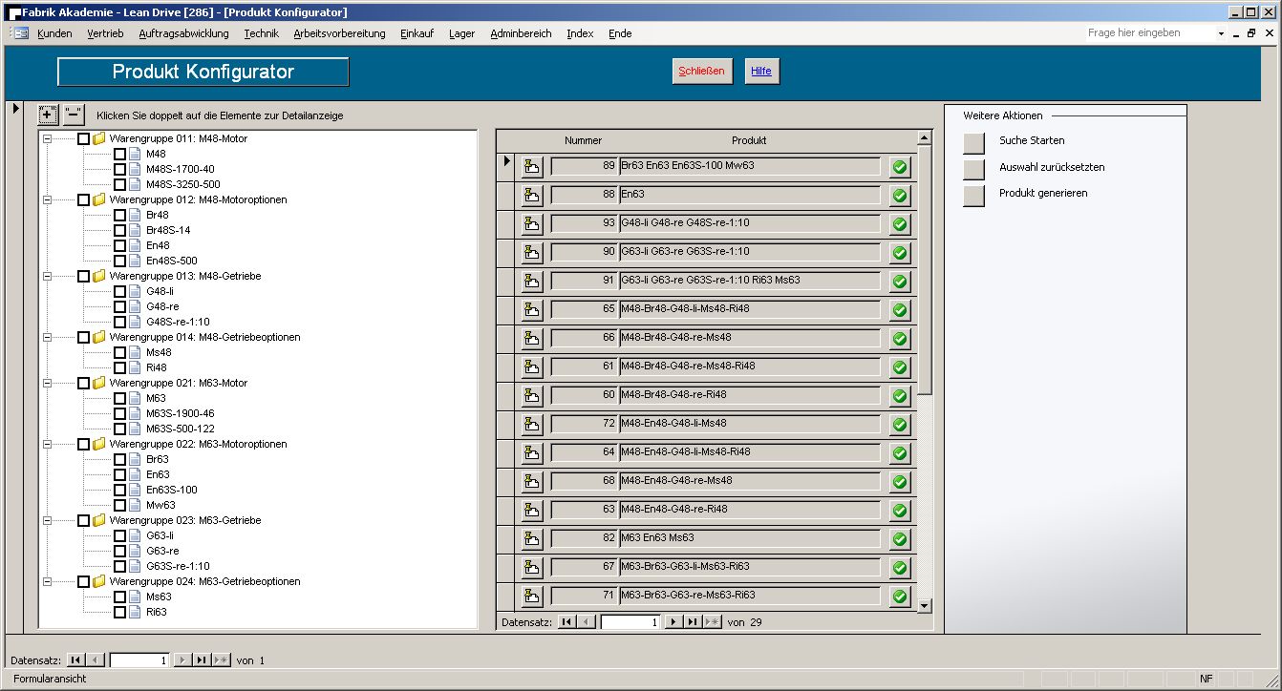Tick the En48S-500 checkbox

click(119, 261)
